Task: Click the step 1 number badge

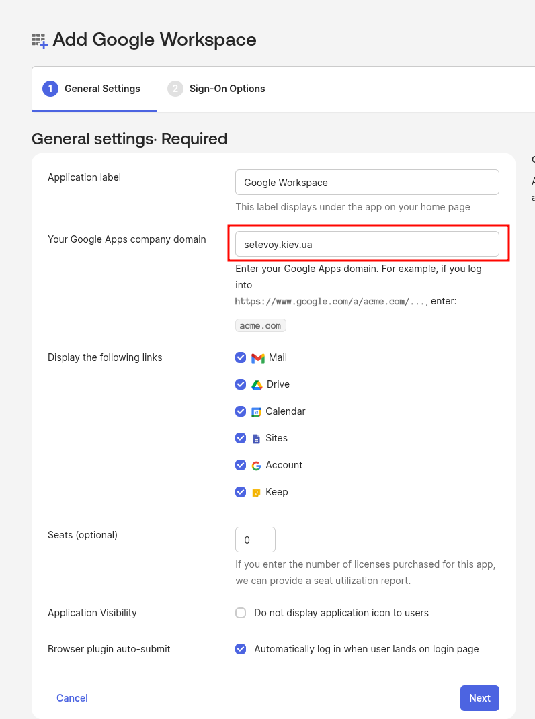Action: 50,89
